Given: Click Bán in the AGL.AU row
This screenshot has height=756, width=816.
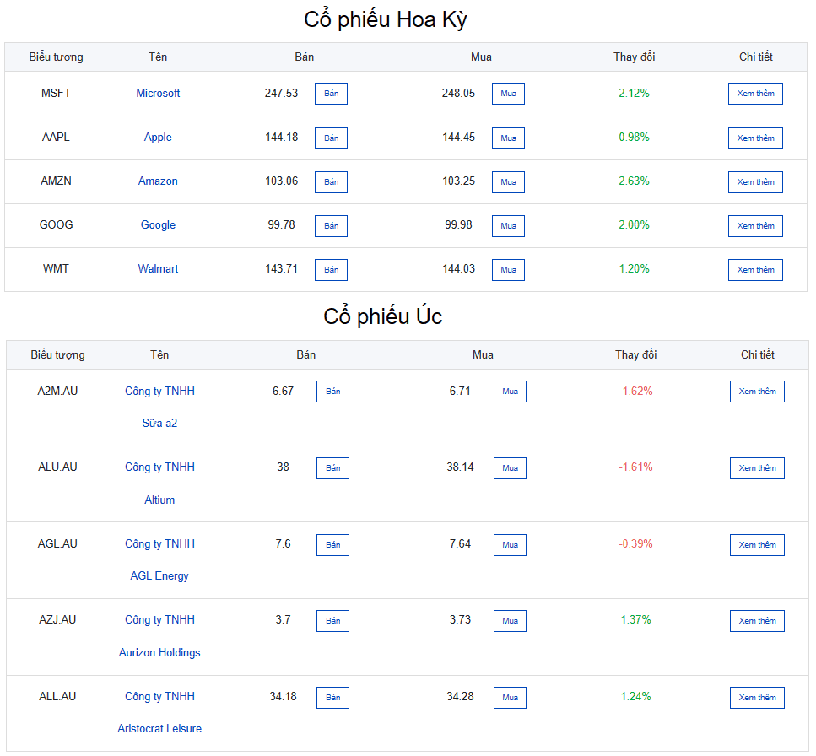Looking at the screenshot, I should 333,545.
